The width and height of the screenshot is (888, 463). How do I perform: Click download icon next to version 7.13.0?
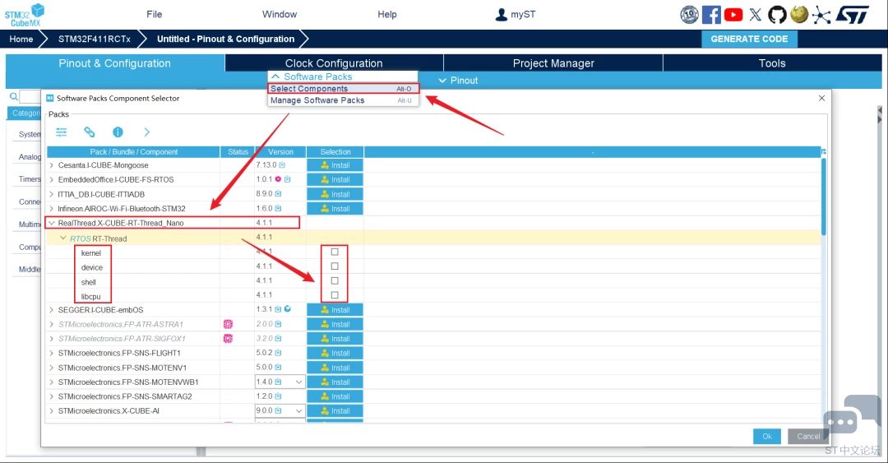click(282, 165)
